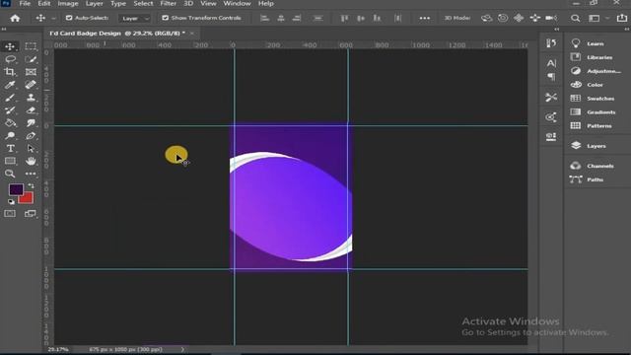Open more align options ellipsis

point(424,18)
